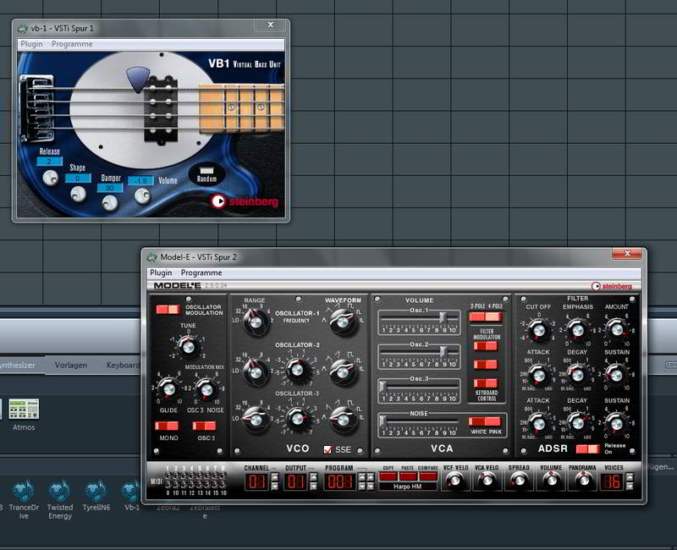Screen dimensions: 677x550
Task: Click the left Program up arrow
Action: click(x=362, y=477)
